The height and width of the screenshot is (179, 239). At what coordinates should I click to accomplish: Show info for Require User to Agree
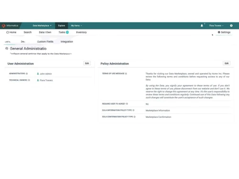[127, 104]
